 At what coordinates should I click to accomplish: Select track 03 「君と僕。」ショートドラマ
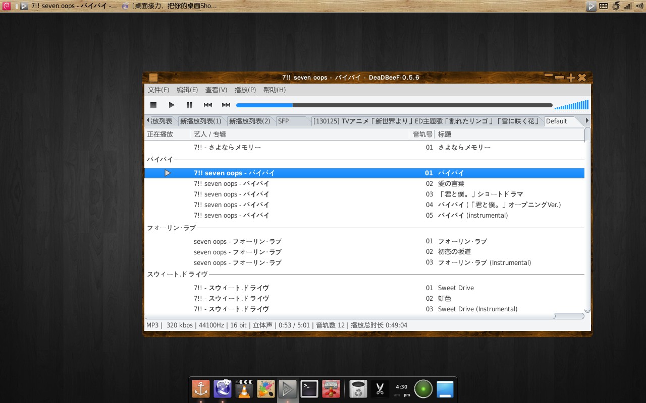coord(364,194)
